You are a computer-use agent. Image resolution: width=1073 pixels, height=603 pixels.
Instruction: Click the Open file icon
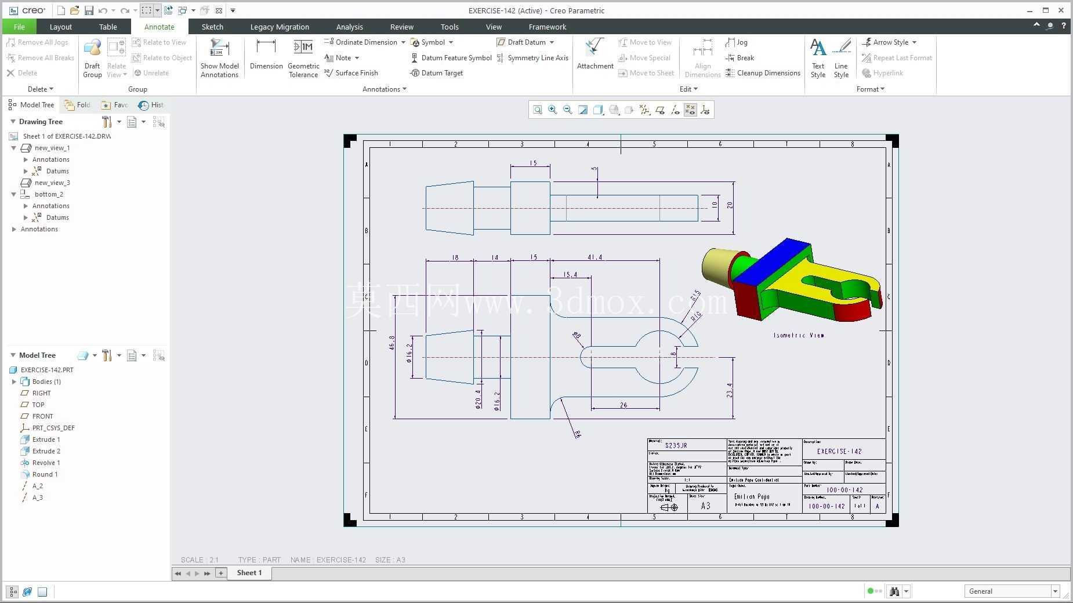[x=74, y=10]
